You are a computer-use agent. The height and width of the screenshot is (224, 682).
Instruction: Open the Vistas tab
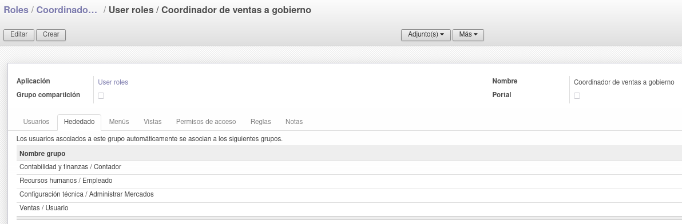coord(153,122)
